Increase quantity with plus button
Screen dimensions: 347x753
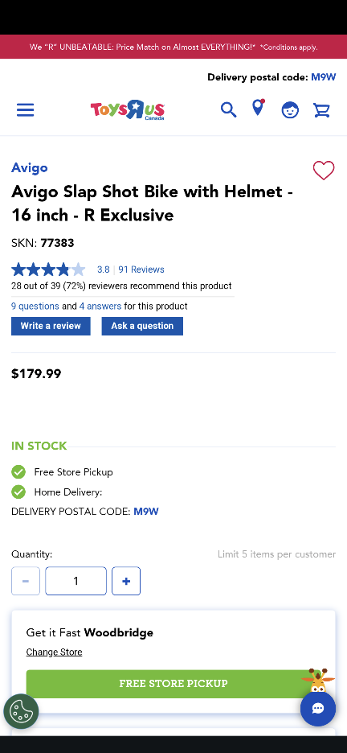pyautogui.click(x=126, y=581)
